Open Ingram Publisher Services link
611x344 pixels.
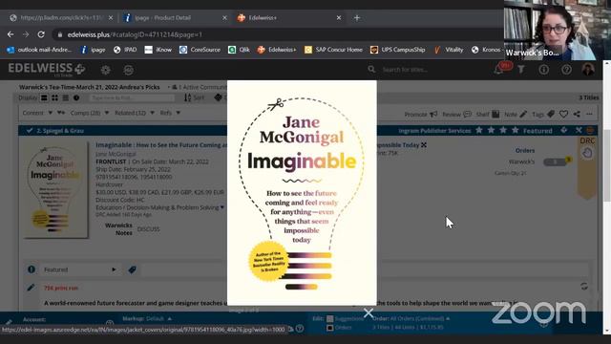(x=434, y=131)
